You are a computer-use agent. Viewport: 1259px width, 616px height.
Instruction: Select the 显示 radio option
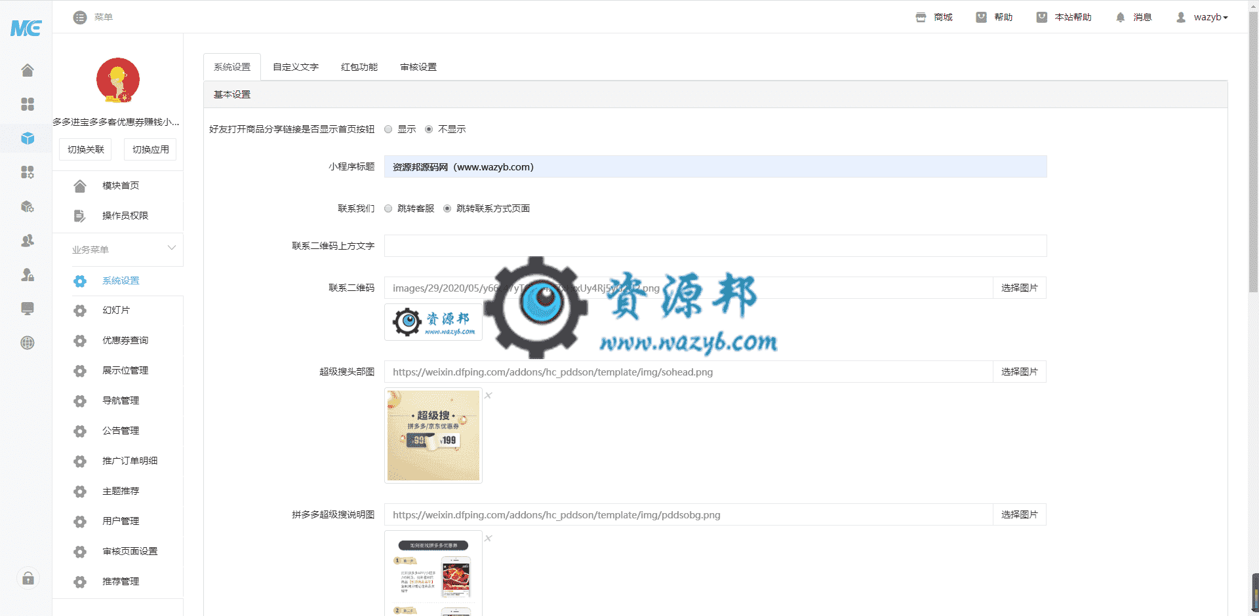[388, 130]
